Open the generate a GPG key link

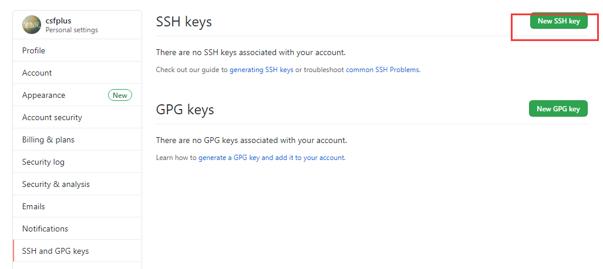271,158
